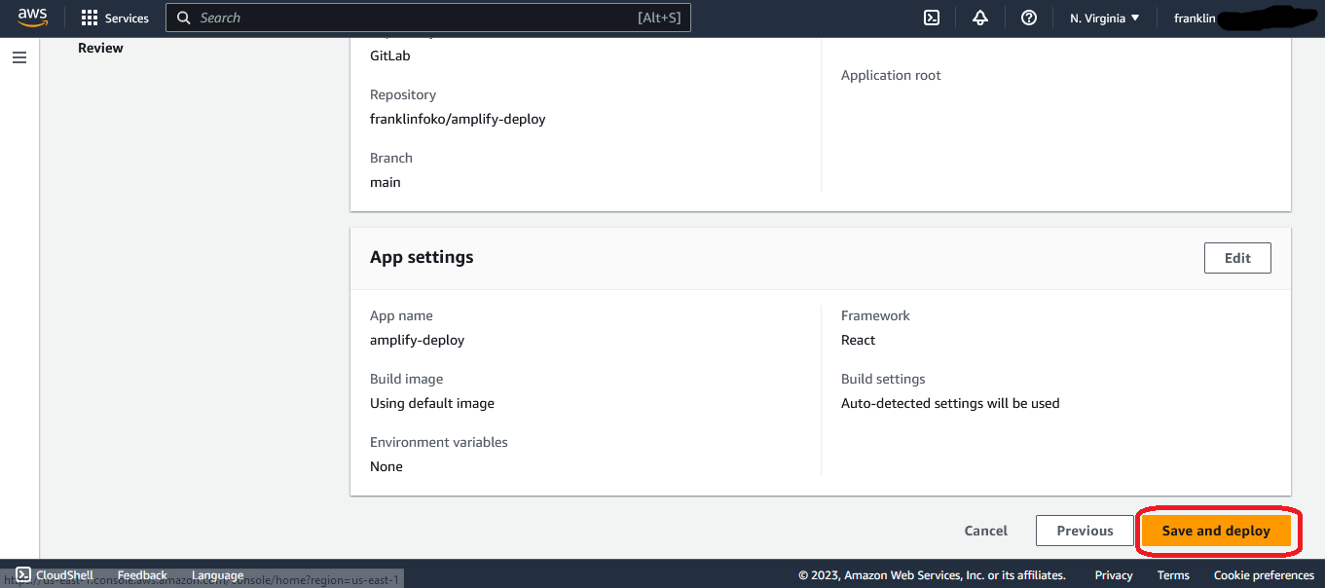The image size is (1325, 588).
Task: Click inside the top Search field
Action: coord(409,18)
